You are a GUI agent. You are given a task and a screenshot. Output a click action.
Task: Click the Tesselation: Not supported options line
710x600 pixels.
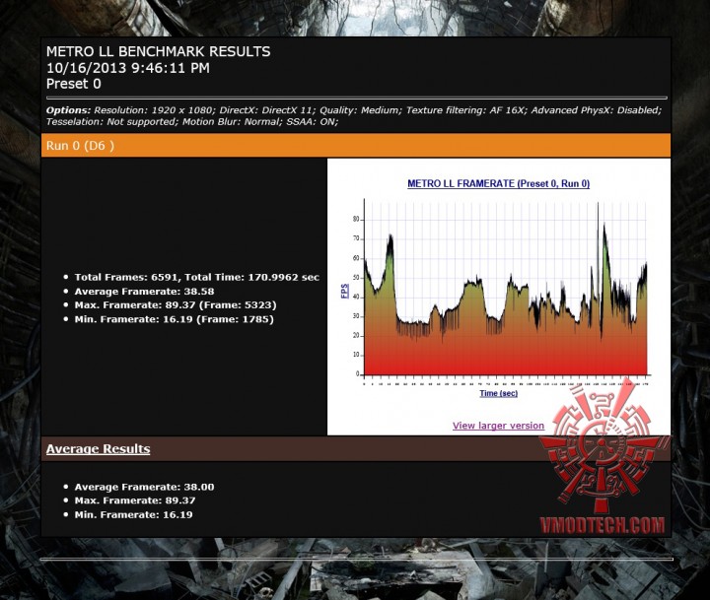(x=192, y=122)
